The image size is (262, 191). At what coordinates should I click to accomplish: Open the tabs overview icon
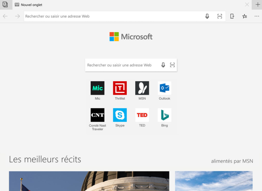pos(5,4)
